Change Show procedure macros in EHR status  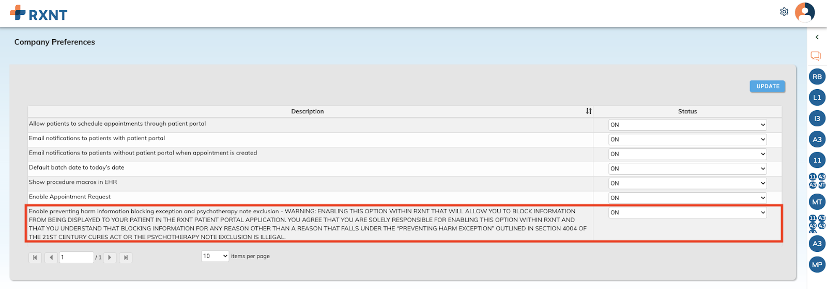pyautogui.click(x=687, y=183)
